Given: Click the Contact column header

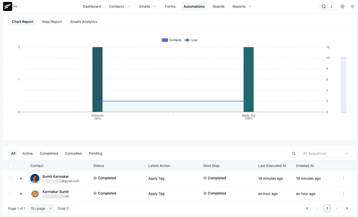Looking at the screenshot, I should coord(37,166).
